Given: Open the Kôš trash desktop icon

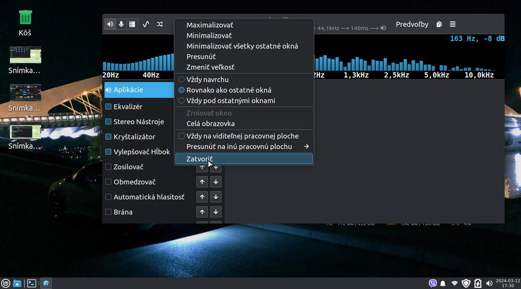Looking at the screenshot, I should pyautogui.click(x=25, y=23).
